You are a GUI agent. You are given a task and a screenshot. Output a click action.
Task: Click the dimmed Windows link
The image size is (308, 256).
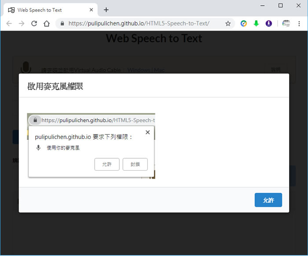tap(139, 70)
